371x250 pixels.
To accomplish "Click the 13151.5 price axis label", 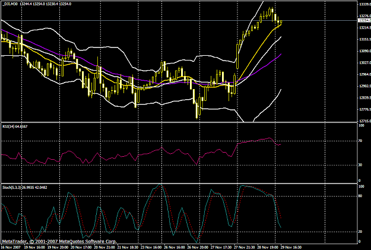I will [x=364, y=39].
